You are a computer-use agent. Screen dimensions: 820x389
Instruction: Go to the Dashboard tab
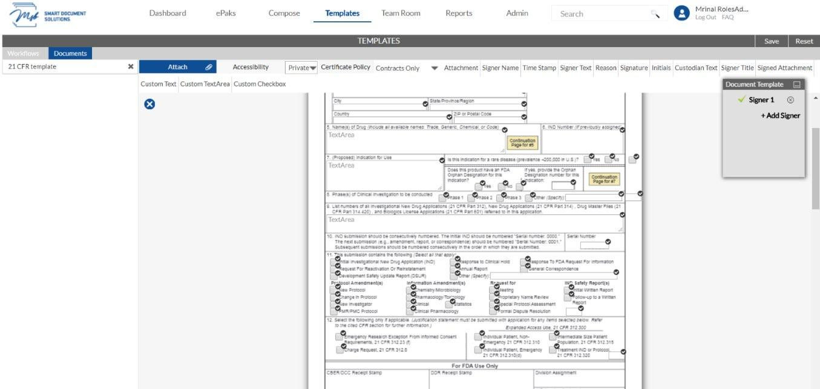coord(168,13)
